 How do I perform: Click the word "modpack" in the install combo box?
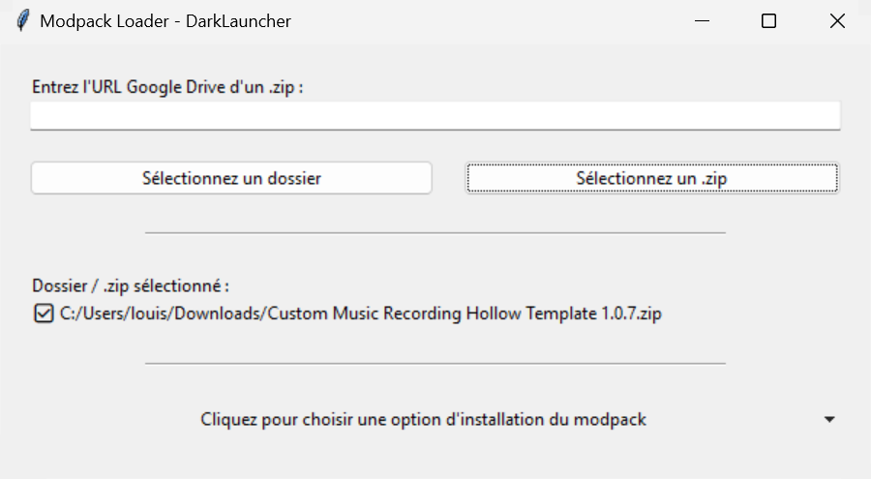pyautogui.click(x=610, y=420)
